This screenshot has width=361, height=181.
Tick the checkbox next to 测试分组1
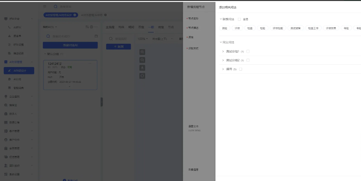coord(248,51)
